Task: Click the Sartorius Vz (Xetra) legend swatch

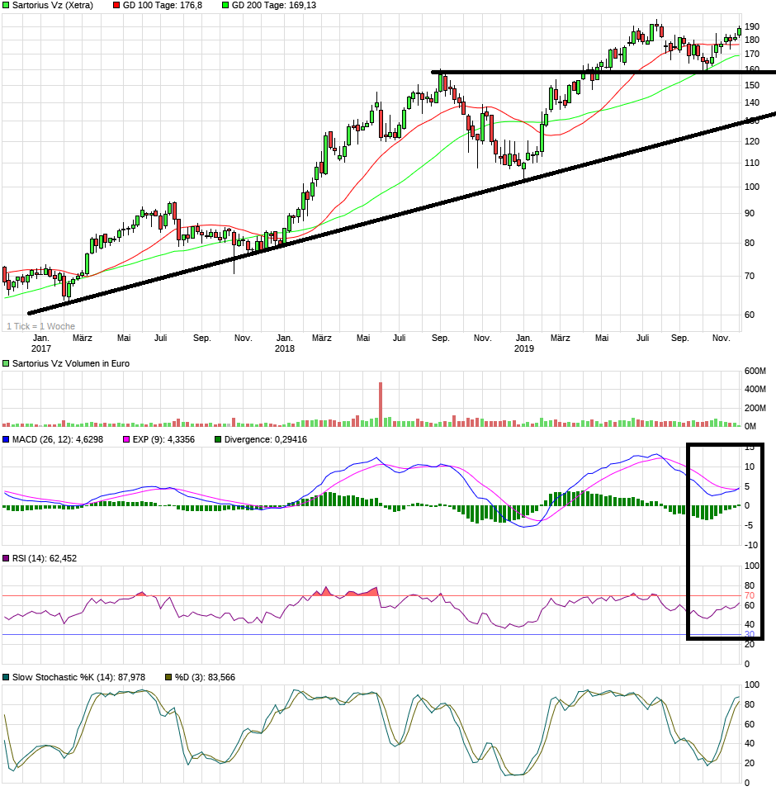Action: pyautogui.click(x=7, y=5)
